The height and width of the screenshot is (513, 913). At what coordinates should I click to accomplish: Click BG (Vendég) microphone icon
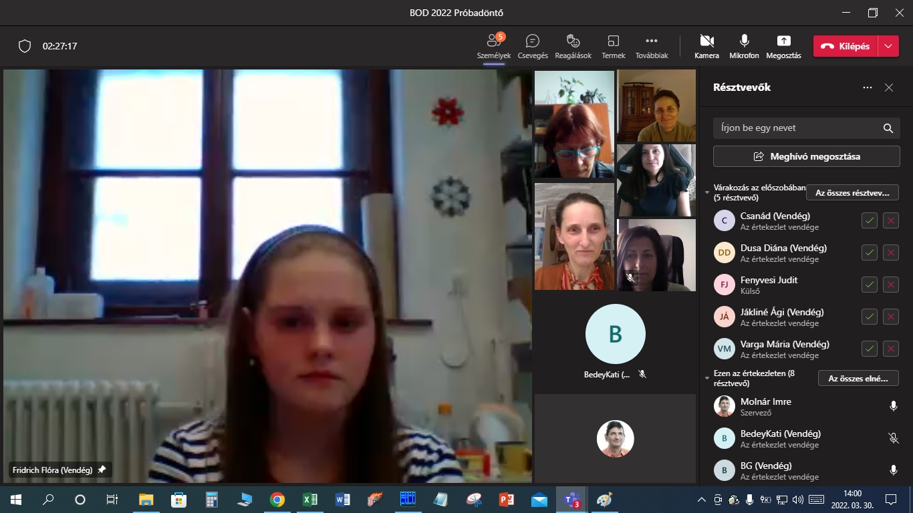(894, 470)
